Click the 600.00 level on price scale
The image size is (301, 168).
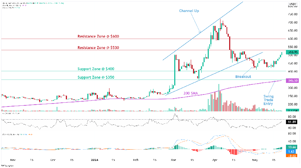[292, 39]
